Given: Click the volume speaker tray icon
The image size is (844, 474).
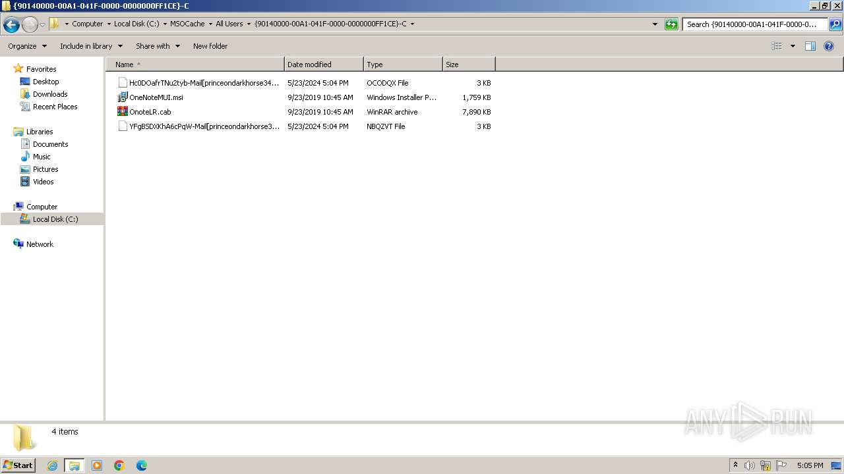Looking at the screenshot, I should point(750,465).
